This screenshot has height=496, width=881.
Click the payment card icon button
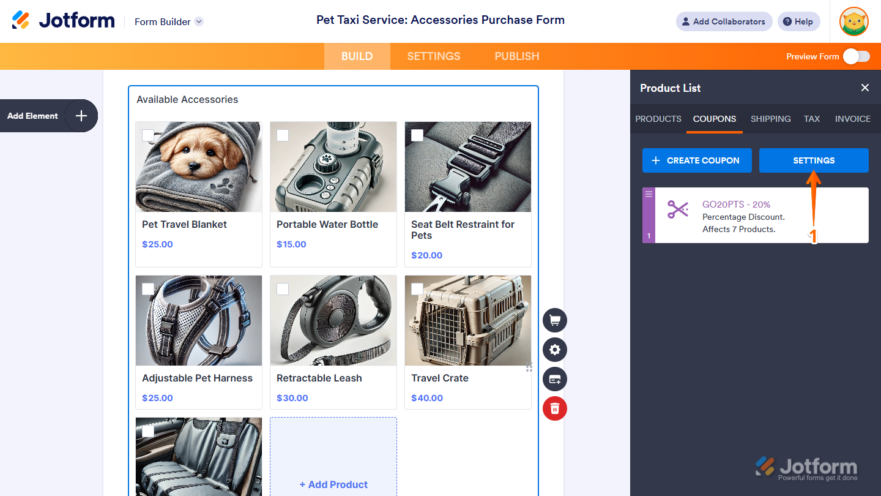(x=555, y=379)
